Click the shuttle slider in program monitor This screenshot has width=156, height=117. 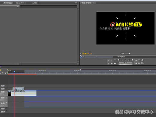125,62
